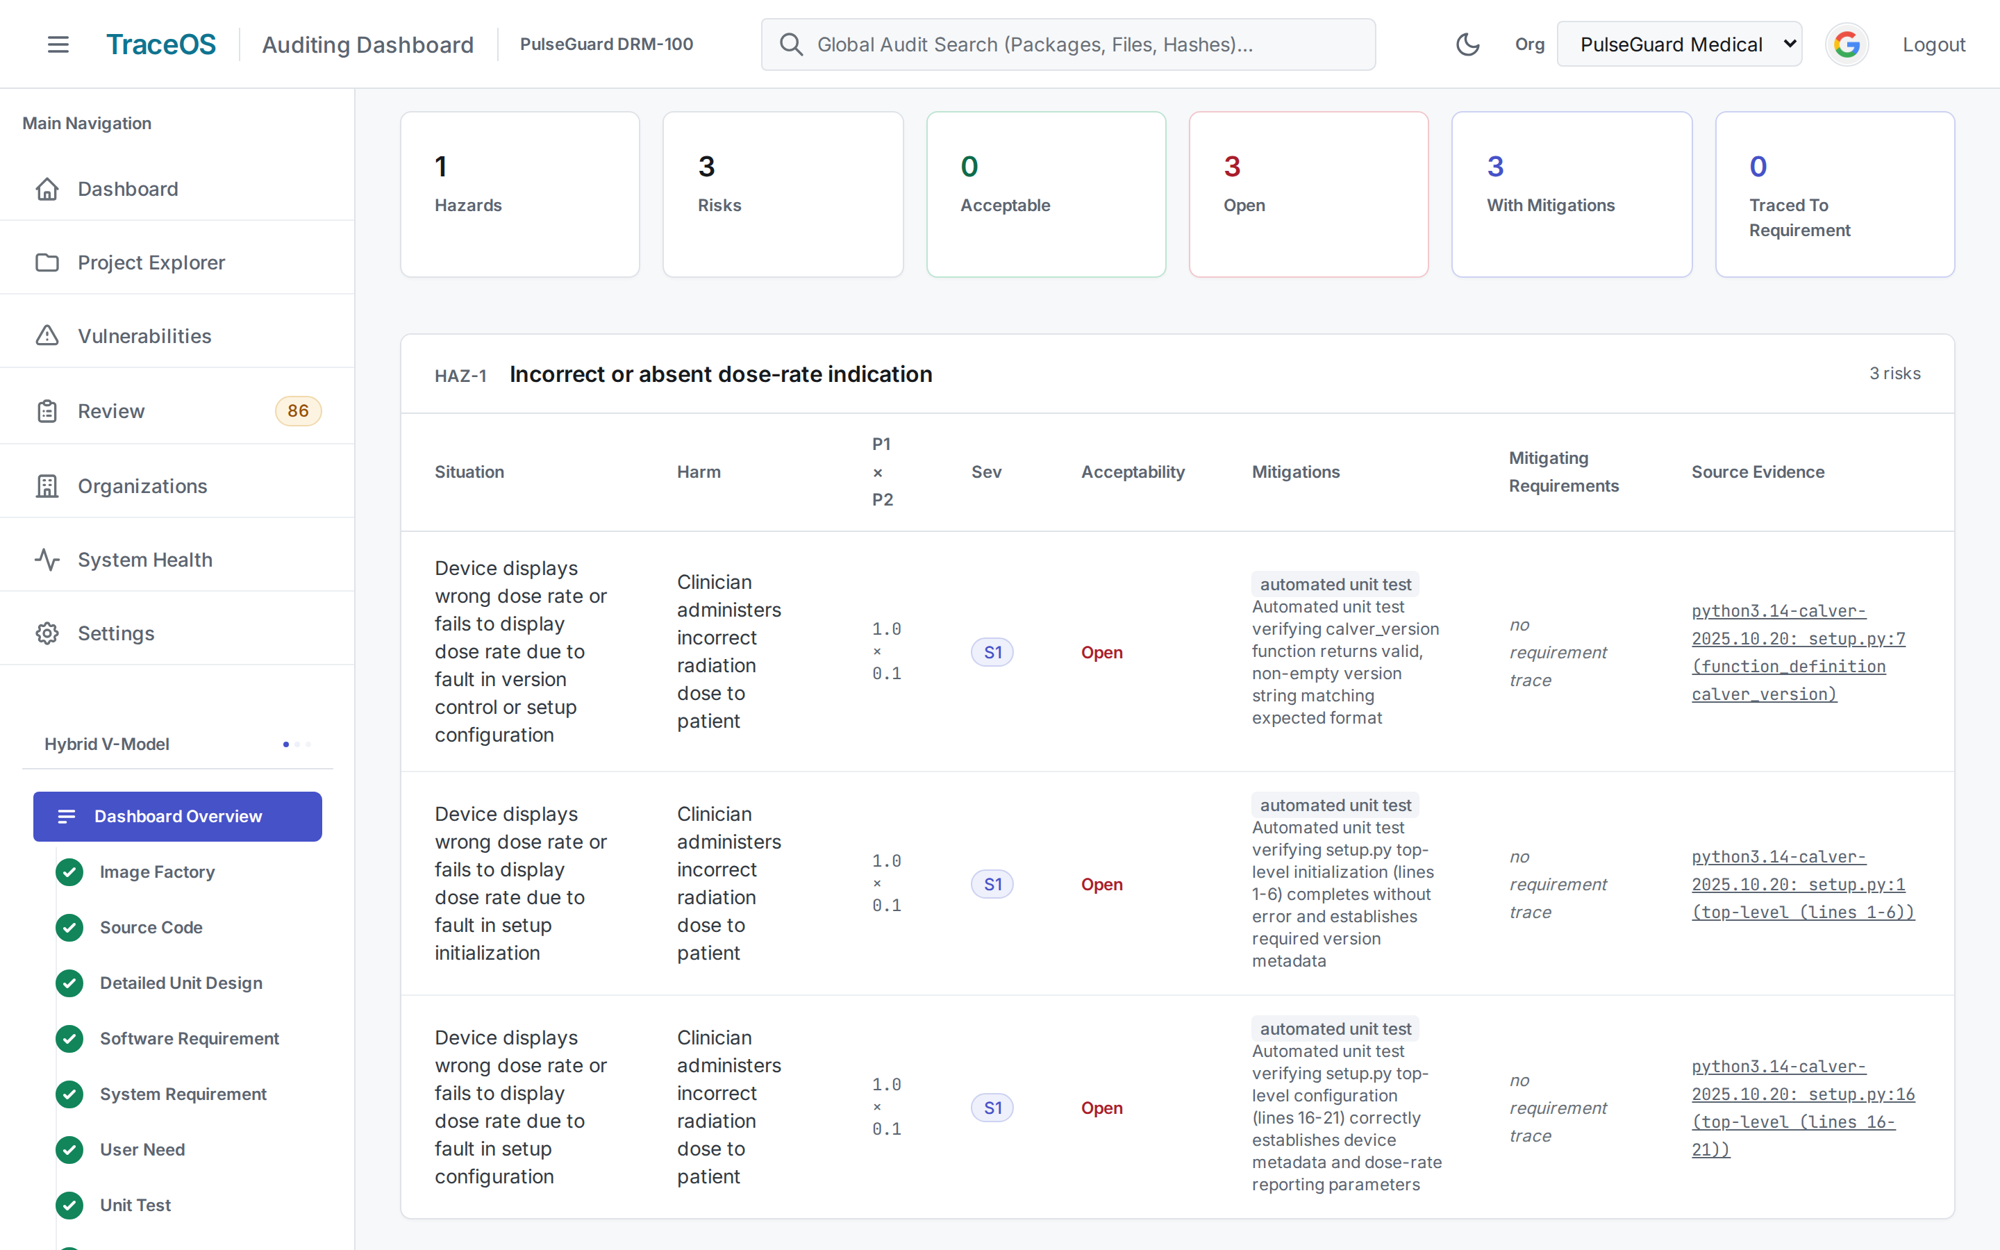This screenshot has height=1250, width=2000.
Task: Click the Software Requirement check icon
Action: point(69,1038)
